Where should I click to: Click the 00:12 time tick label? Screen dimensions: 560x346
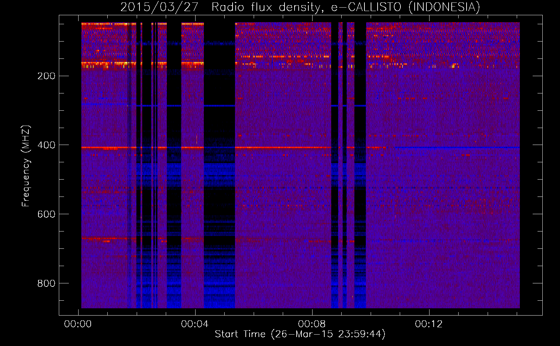(429, 324)
